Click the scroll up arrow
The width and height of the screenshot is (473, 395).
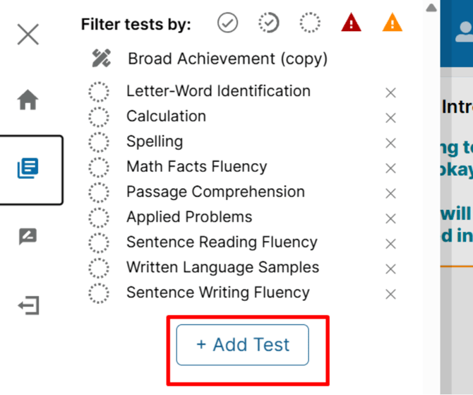point(431,8)
